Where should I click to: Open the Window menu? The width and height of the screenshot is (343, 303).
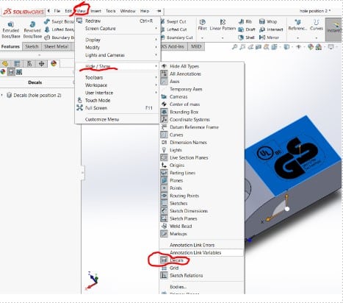click(x=128, y=11)
